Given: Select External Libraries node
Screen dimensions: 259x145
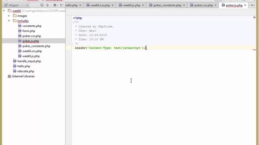Looking at the screenshot, I should (x=23, y=76).
